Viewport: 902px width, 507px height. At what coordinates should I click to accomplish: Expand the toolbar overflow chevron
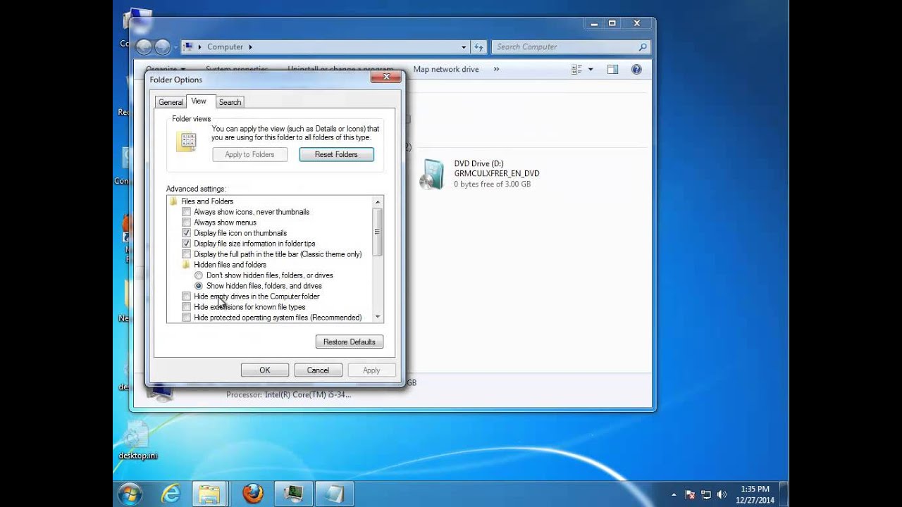pyautogui.click(x=496, y=69)
